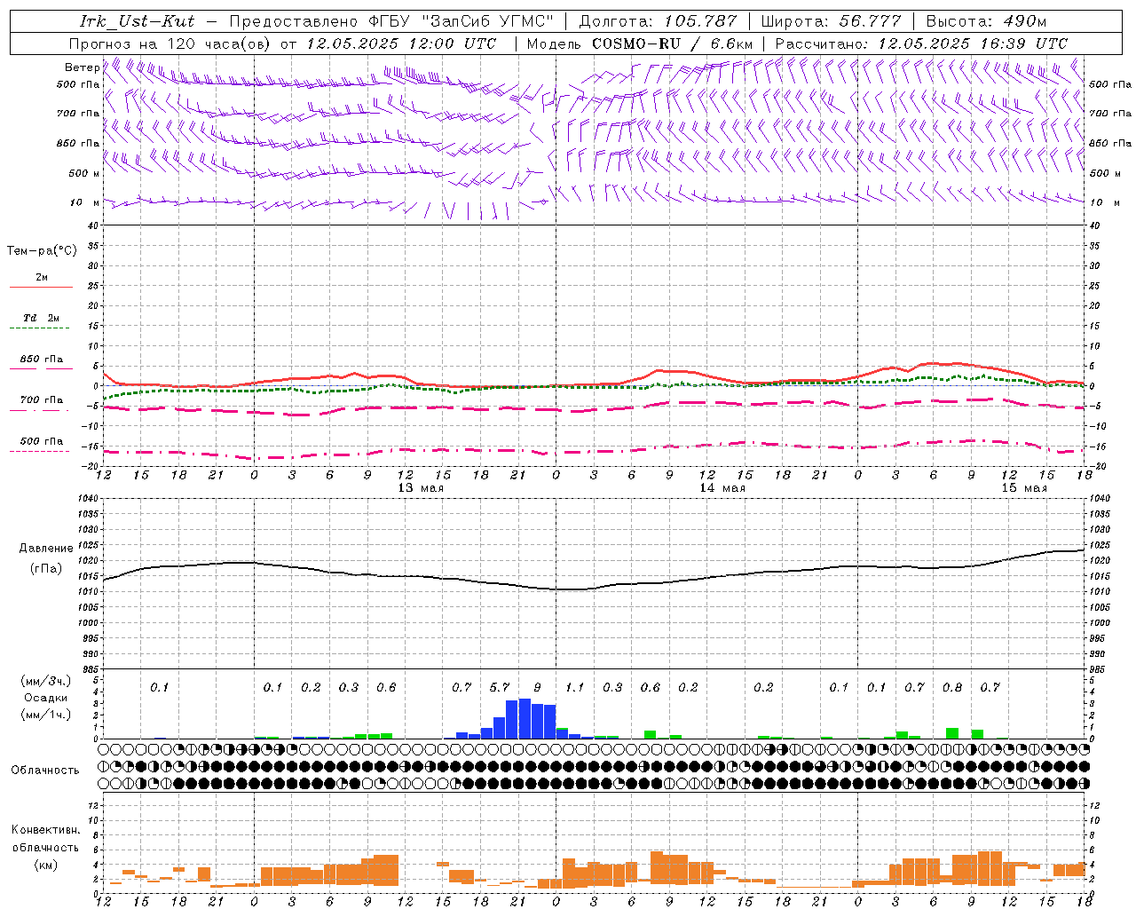This screenshot has width=1136, height=909.
Task: Click the (мм/3ч.) precipitation unit label
Action: tap(46, 681)
